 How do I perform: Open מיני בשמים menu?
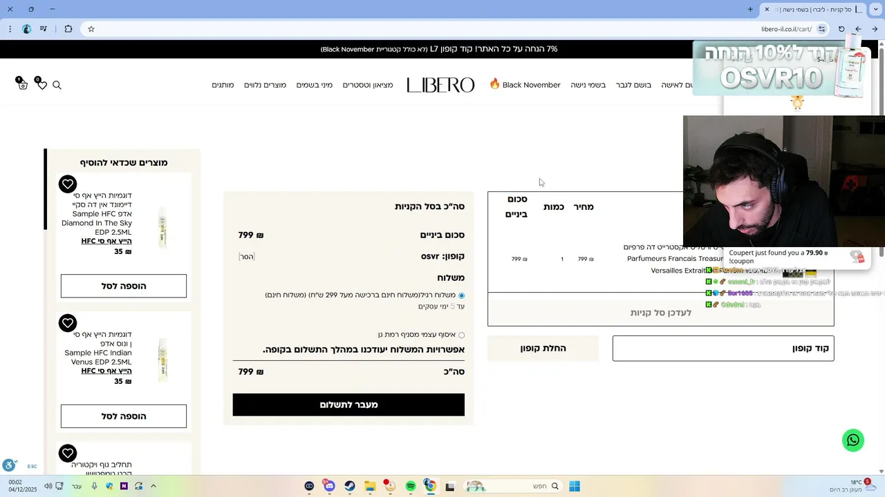click(x=315, y=85)
